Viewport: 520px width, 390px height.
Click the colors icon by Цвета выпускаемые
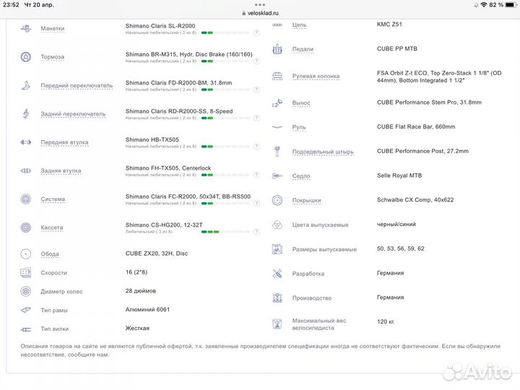pos(277,225)
